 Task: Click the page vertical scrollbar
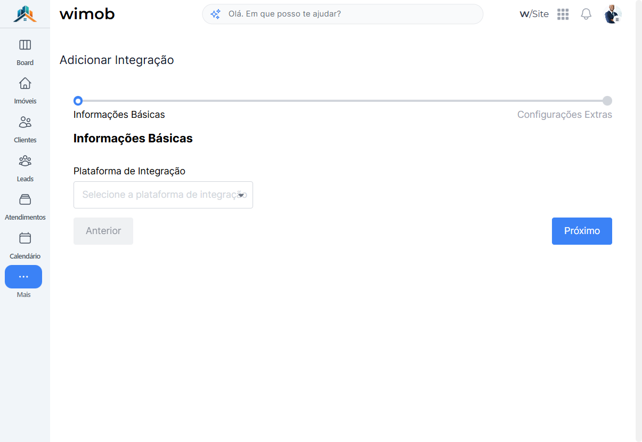638,221
